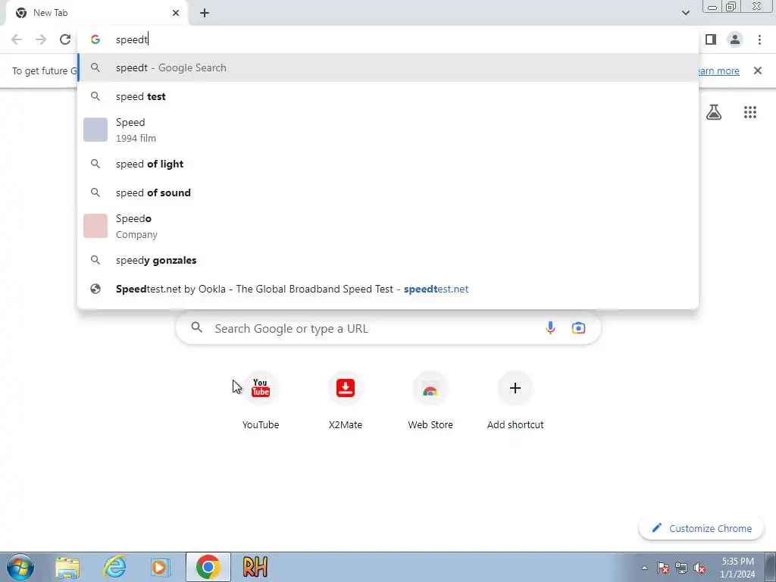Click the Chrome taskbar icon
The image size is (776, 582).
coord(208,567)
